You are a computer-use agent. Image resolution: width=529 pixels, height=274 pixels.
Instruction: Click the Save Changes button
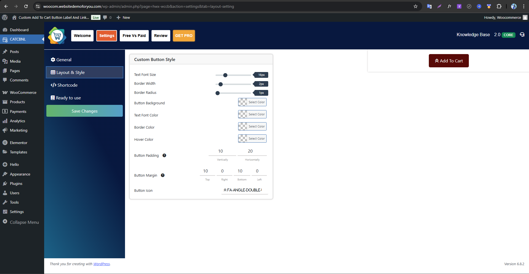tap(84, 111)
